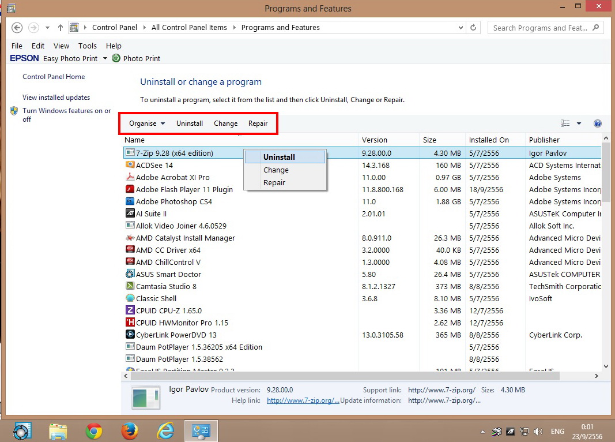This screenshot has height=442, width=615.
Task: Open the File menu
Action: tap(17, 46)
